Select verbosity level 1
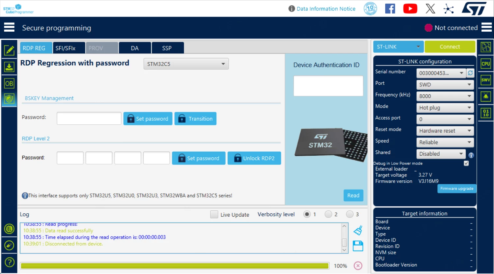494x274 pixels. pyautogui.click(x=307, y=214)
